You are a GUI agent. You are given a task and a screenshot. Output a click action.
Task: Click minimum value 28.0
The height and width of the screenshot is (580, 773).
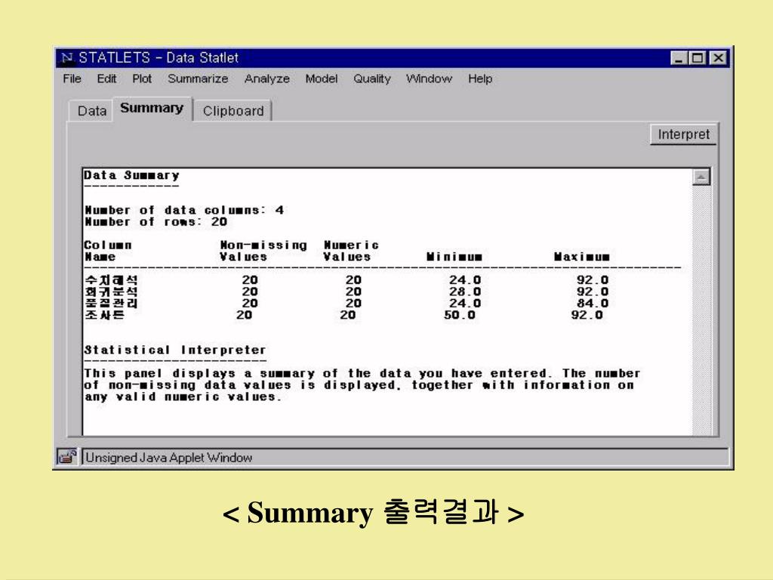(x=465, y=292)
